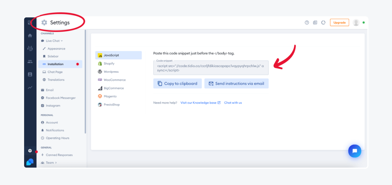Open Facebook Messenger channel settings
This screenshot has height=185, width=392.
click(60, 98)
